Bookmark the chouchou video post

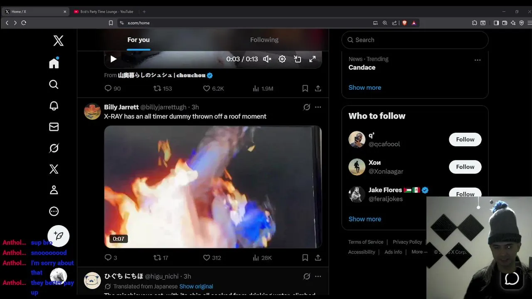[x=305, y=88]
